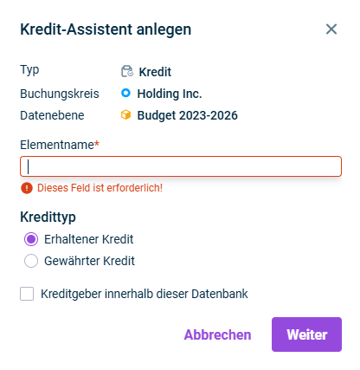Click the Kredit type icon
360x370 pixels.
(127, 71)
